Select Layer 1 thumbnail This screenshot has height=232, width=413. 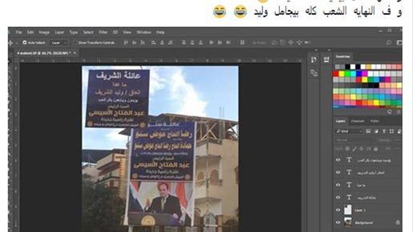348,210
